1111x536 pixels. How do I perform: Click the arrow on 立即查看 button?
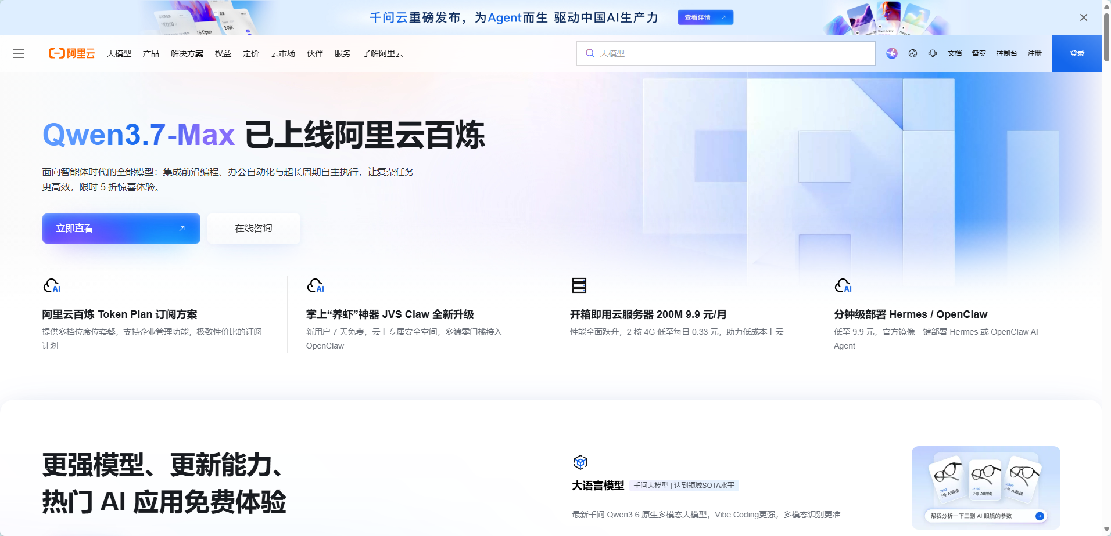click(x=182, y=229)
